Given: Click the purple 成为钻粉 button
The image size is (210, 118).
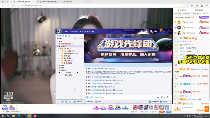Looking at the screenshot, I should pyautogui.click(x=204, y=17).
